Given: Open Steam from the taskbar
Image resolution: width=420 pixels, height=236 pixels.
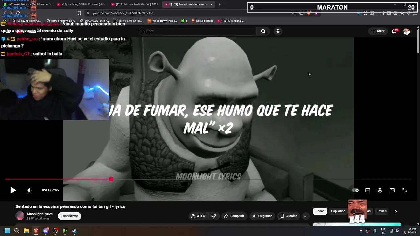Looking at the screenshot, I should pos(74,231).
